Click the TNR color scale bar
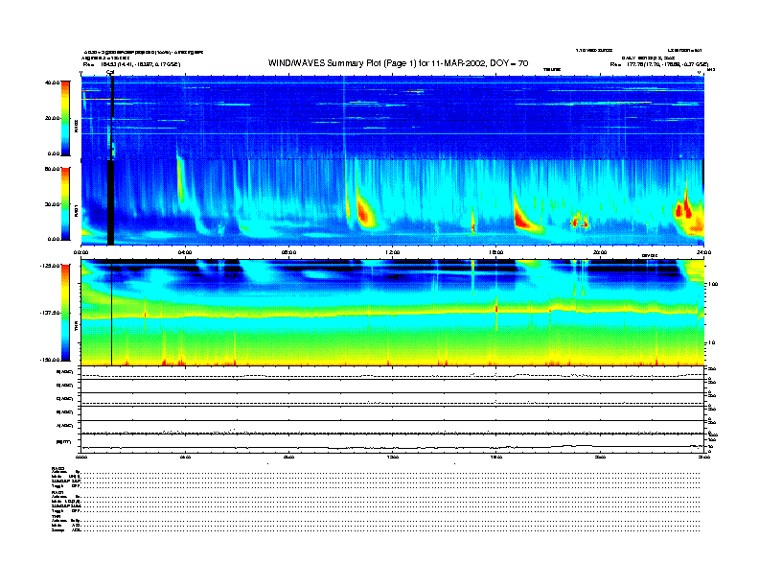Image resolution: width=759 pixels, height=587 pixels. point(65,313)
